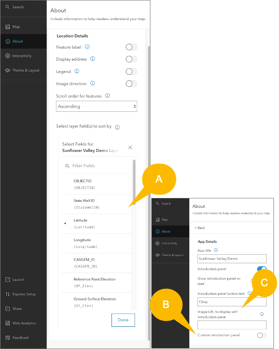
Task: Click the Feedback speech icon
Action: pos(8,337)
